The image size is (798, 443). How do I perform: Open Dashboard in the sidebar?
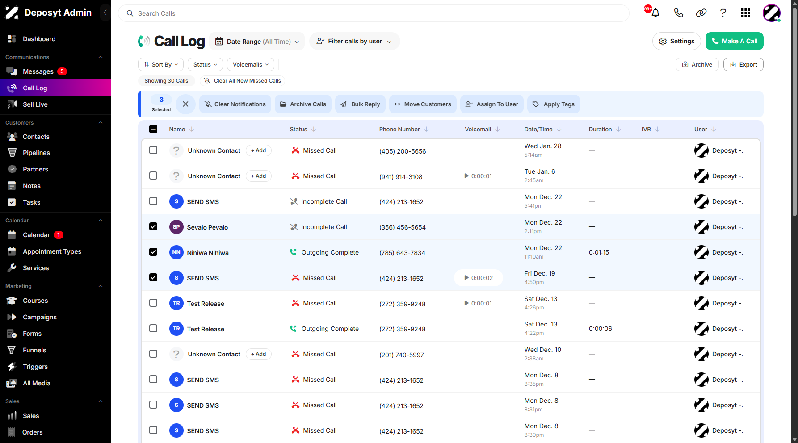tap(55, 39)
